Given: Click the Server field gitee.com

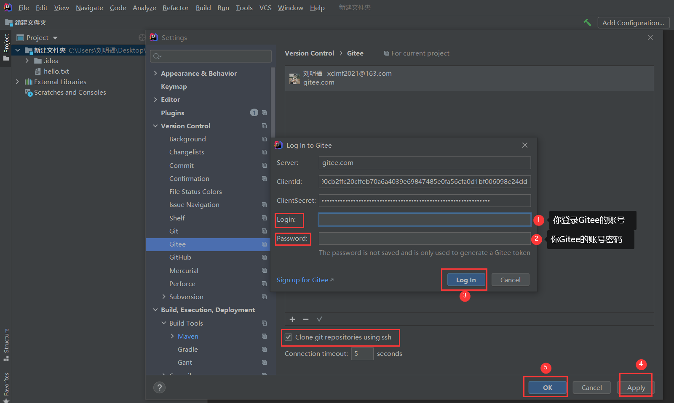Looking at the screenshot, I should coord(425,163).
